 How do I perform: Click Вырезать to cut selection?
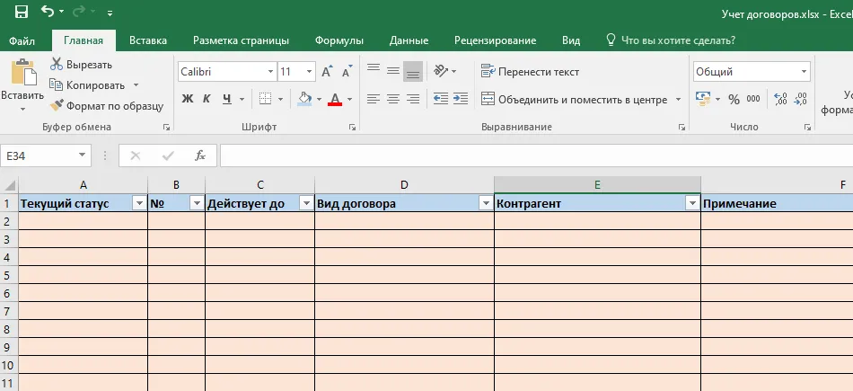pos(81,65)
